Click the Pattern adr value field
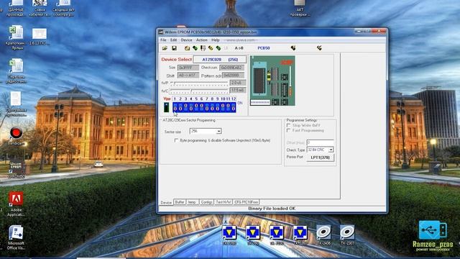 233,75
